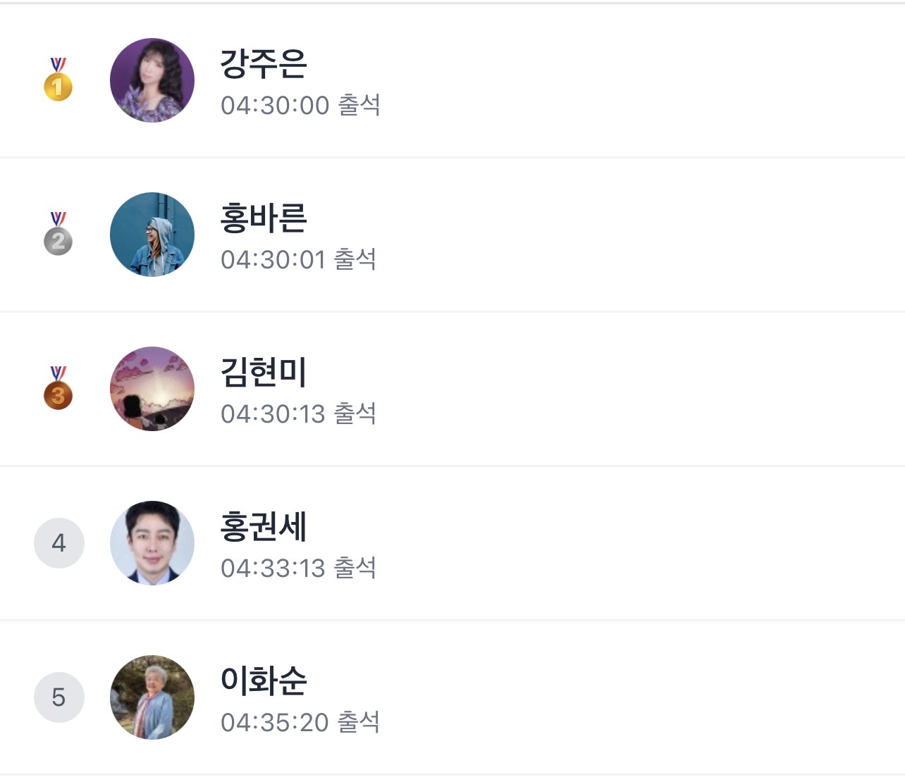905x777 pixels.
Task: Select the name 이화순
Action: pos(264,680)
